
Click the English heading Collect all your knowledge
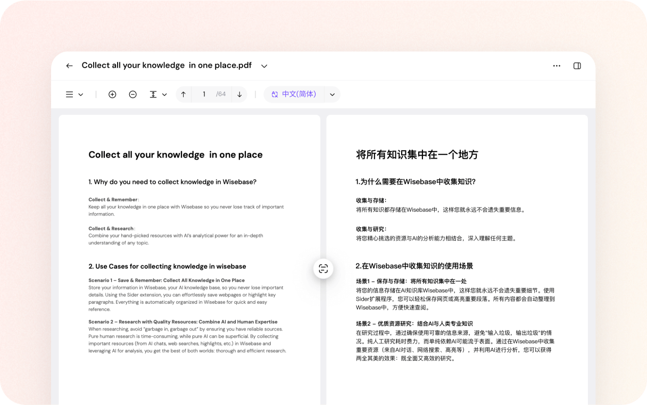coord(176,155)
